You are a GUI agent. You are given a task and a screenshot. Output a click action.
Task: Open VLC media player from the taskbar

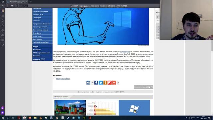(x=41, y=118)
